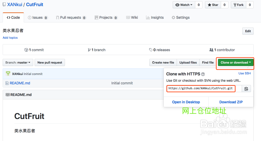Switch to the Issues tab

[x=38, y=18]
